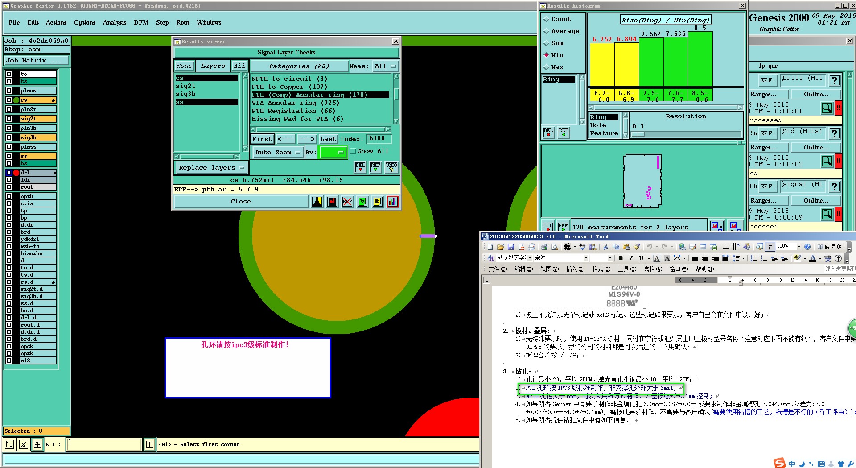Open the Auto Zoom dropdown
The height and width of the screenshot is (468, 856).
pyautogui.click(x=277, y=152)
